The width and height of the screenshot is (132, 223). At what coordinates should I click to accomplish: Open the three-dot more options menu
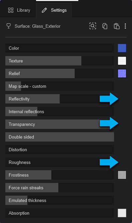[x=125, y=26]
